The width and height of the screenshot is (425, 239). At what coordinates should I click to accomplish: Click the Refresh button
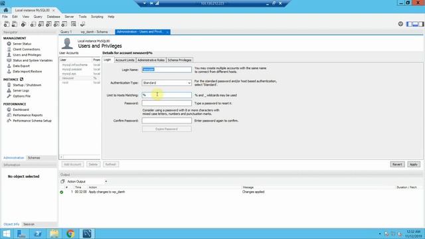click(111, 164)
